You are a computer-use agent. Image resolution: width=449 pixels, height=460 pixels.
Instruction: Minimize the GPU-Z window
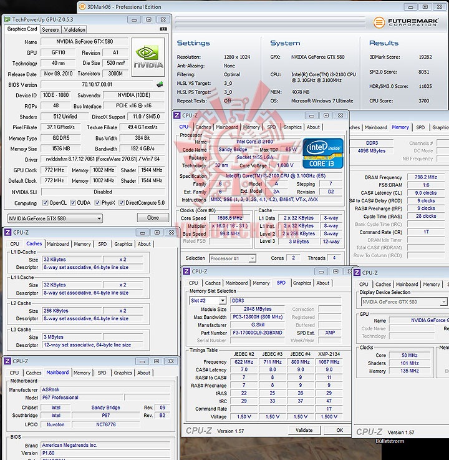[x=134, y=19]
